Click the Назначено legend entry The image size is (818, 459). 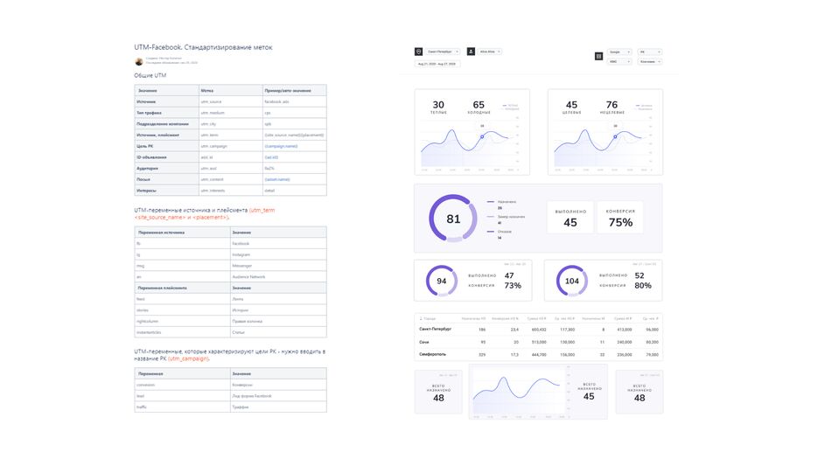502,205
